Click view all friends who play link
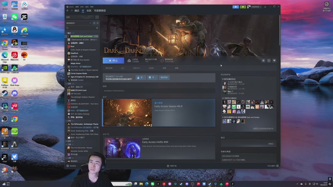The width and height of the screenshot is (333, 187). 263,129
